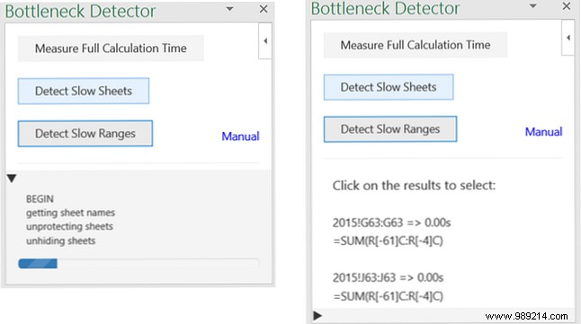Select result 2015!J63:J63 => 0.00s
The height and width of the screenshot is (324, 581).
point(388,277)
